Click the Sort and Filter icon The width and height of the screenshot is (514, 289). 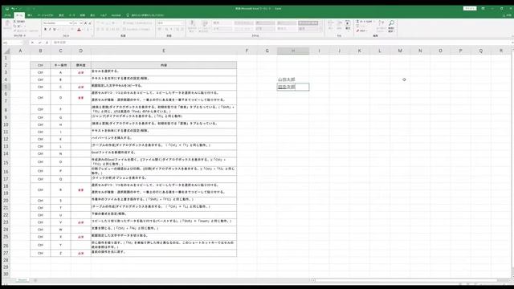[381, 23]
